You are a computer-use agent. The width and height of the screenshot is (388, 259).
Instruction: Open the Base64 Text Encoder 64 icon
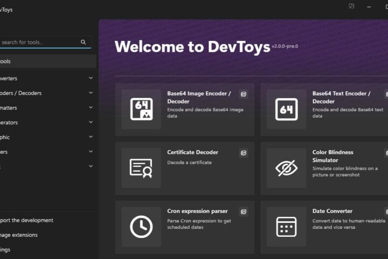286,109
